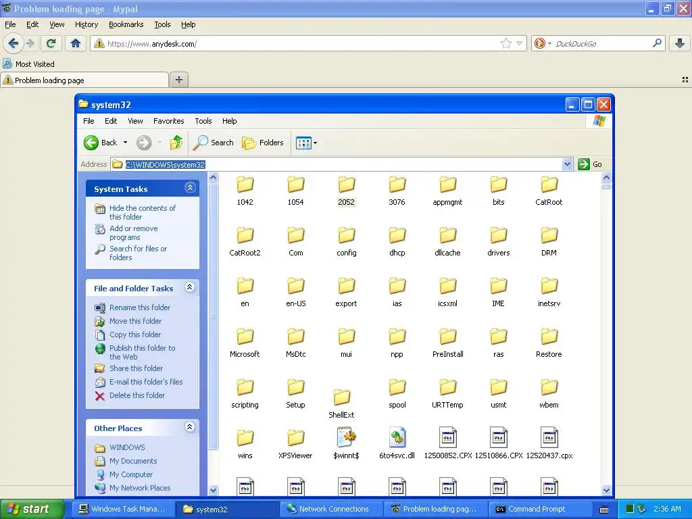Click Rename this folder link

140,307
